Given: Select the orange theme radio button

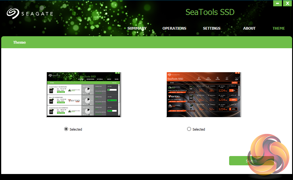Looking at the screenshot, I should coord(189,129).
